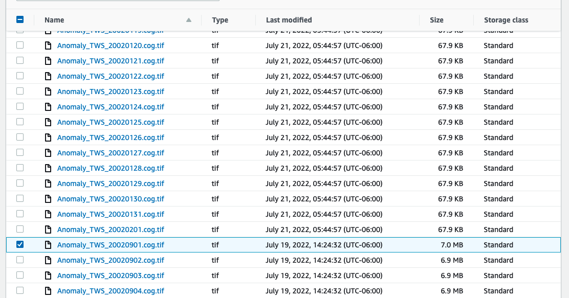The width and height of the screenshot is (569, 298).
Task: Click the file icon beside Anomaly_TWS_20020904.cog.tif
Action: coord(48,290)
